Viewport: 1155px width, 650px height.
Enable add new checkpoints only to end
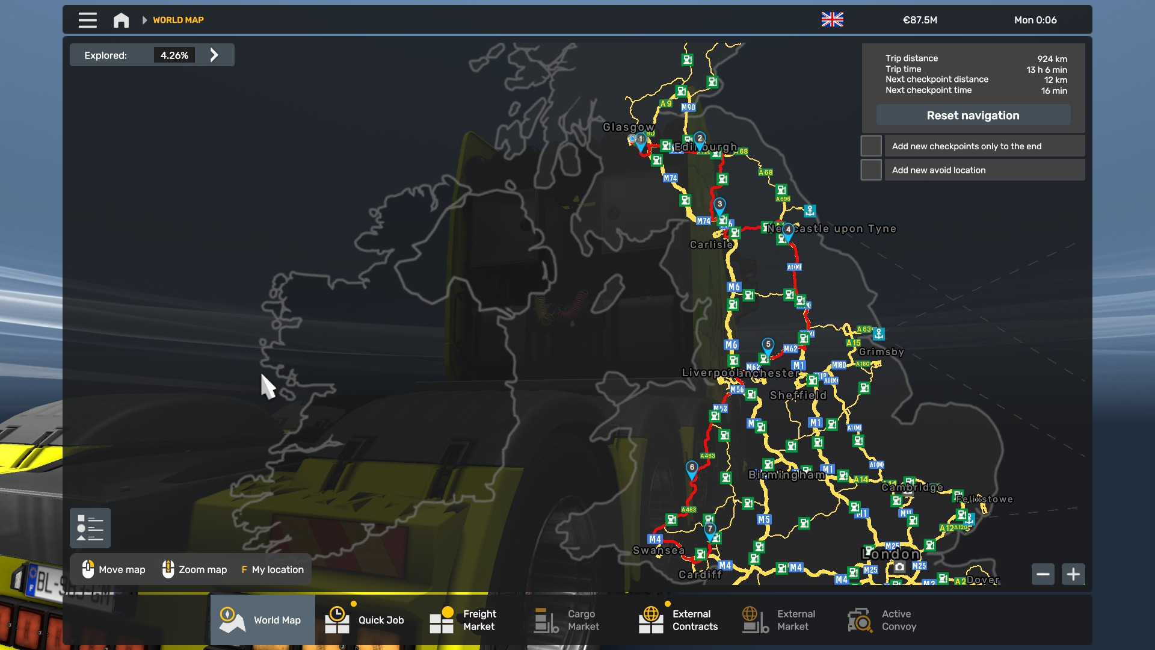point(871,146)
